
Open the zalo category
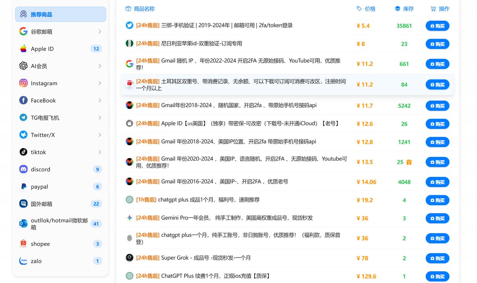pyautogui.click(x=60, y=261)
